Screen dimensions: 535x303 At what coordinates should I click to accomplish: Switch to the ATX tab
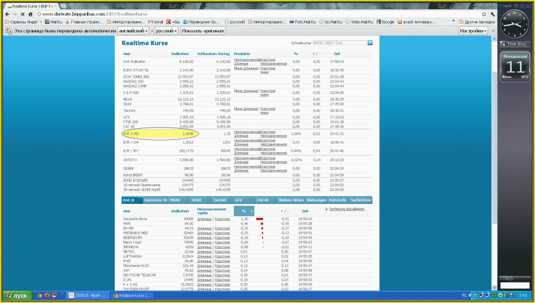coord(245,200)
